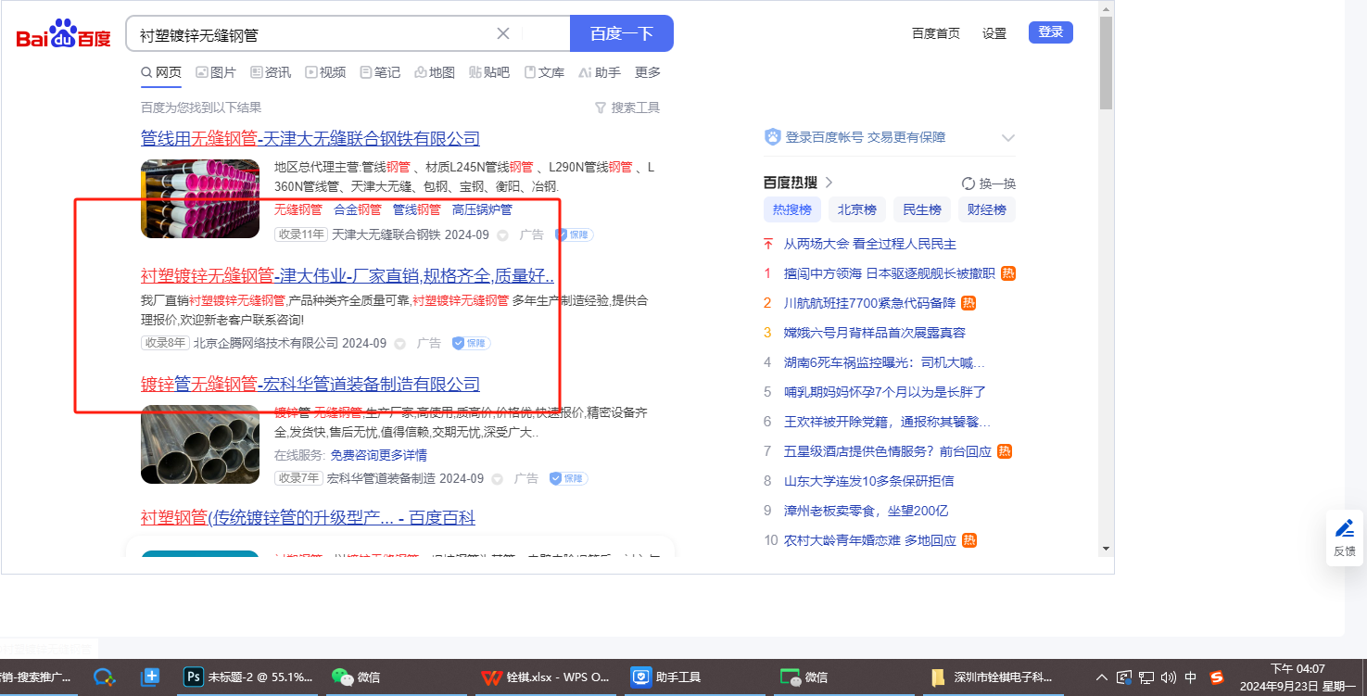
Task: Select the 北京榜 hot list tab
Action: (856, 209)
